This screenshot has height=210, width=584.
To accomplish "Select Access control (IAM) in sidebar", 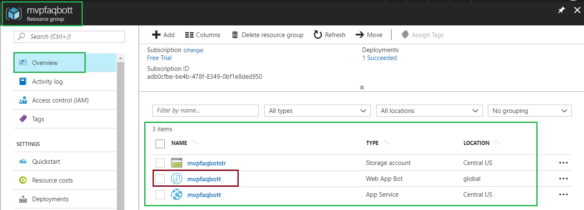I will 60,100.
